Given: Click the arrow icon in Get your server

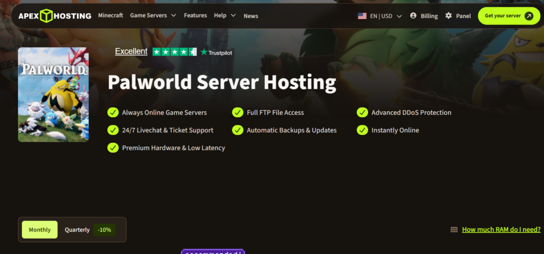Looking at the screenshot, I should tap(529, 16).
